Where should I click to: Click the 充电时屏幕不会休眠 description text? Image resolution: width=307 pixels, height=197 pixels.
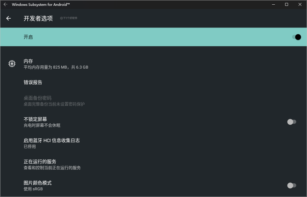(x=42, y=126)
